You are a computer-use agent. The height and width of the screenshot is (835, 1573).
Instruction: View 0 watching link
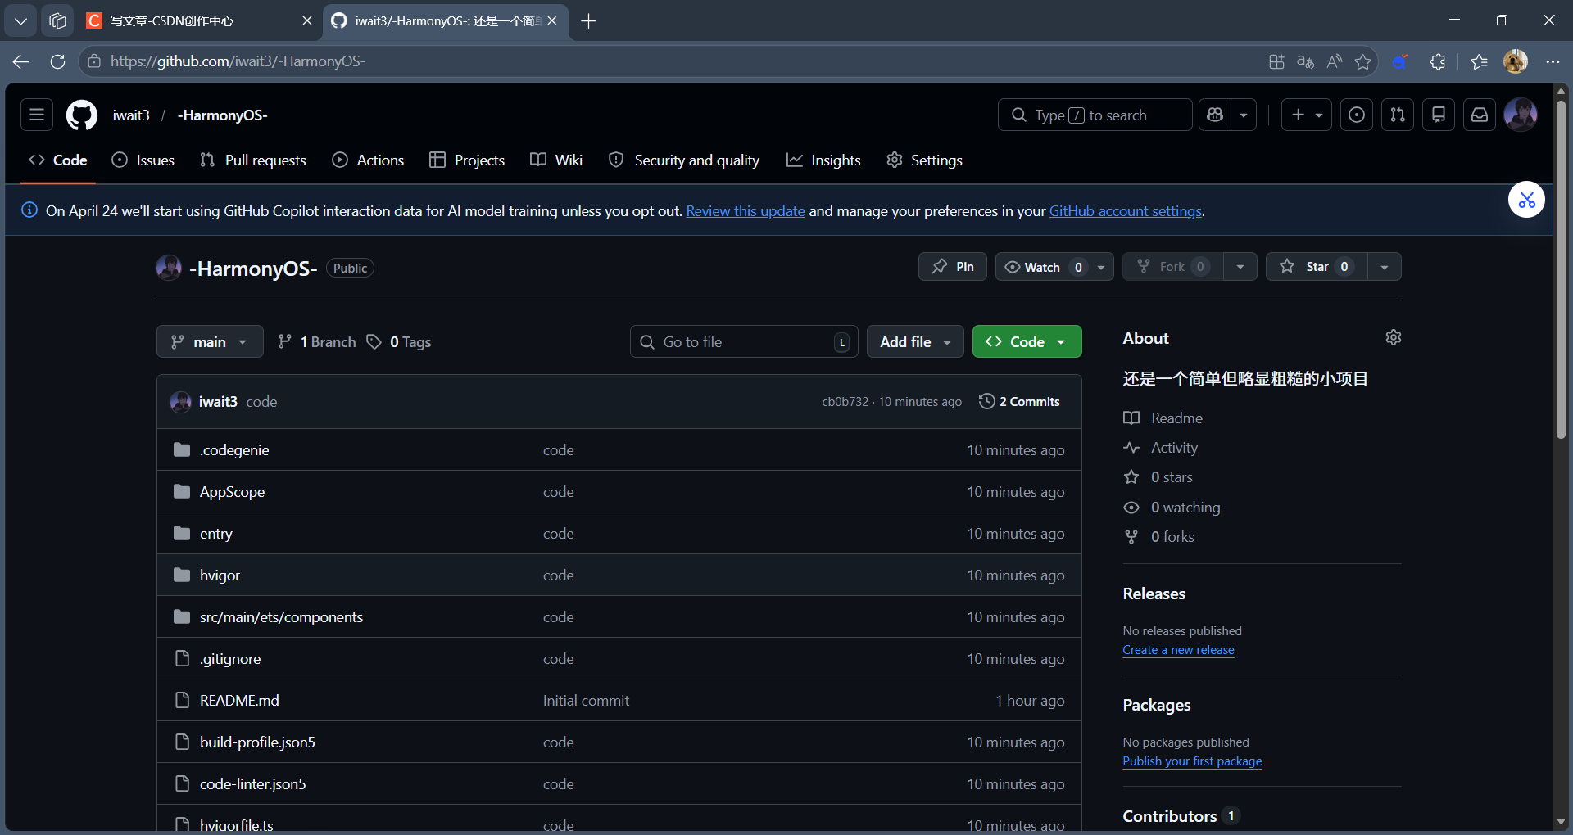pyautogui.click(x=1172, y=508)
